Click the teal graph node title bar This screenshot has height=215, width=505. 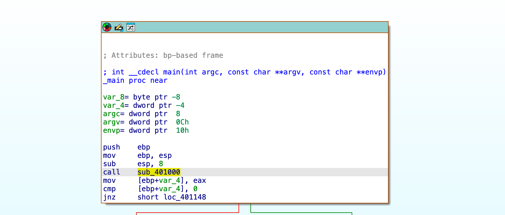tap(245, 27)
